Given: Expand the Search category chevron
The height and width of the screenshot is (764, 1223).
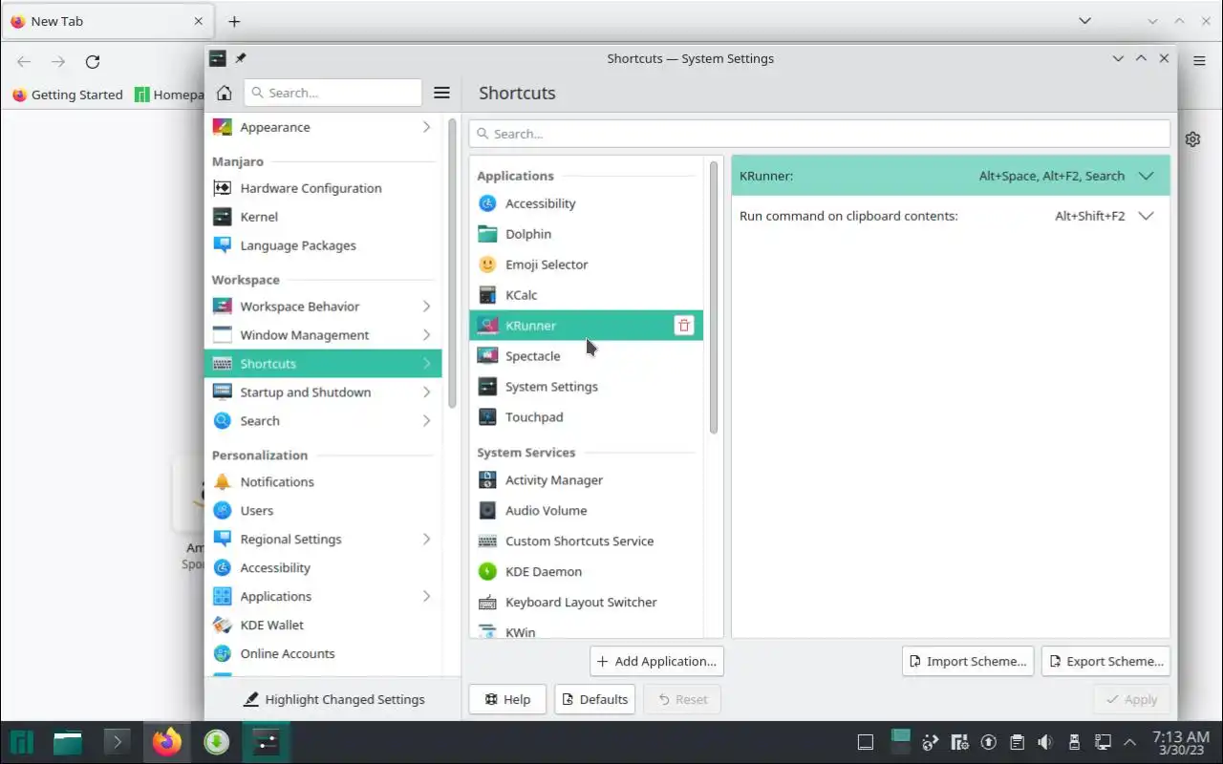Looking at the screenshot, I should [426, 421].
